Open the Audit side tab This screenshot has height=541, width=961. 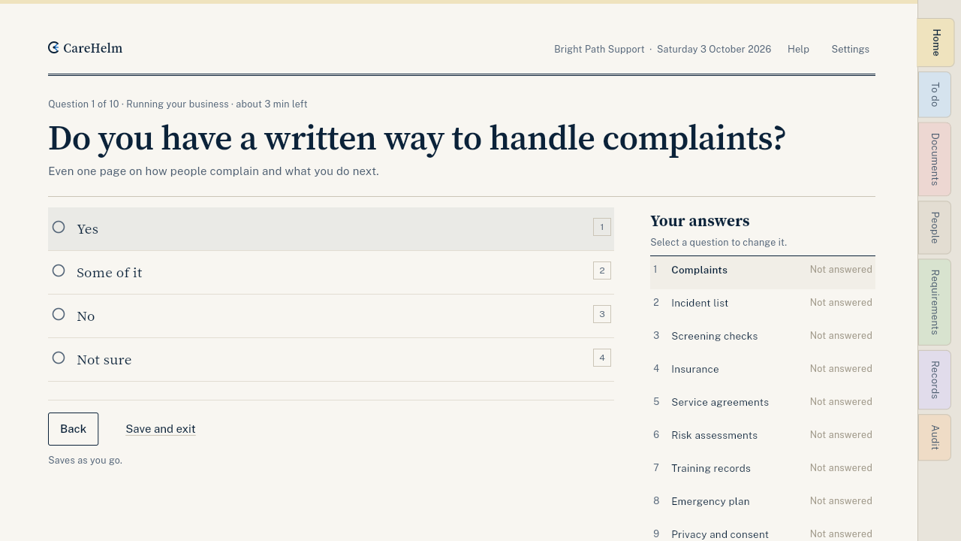(935, 437)
